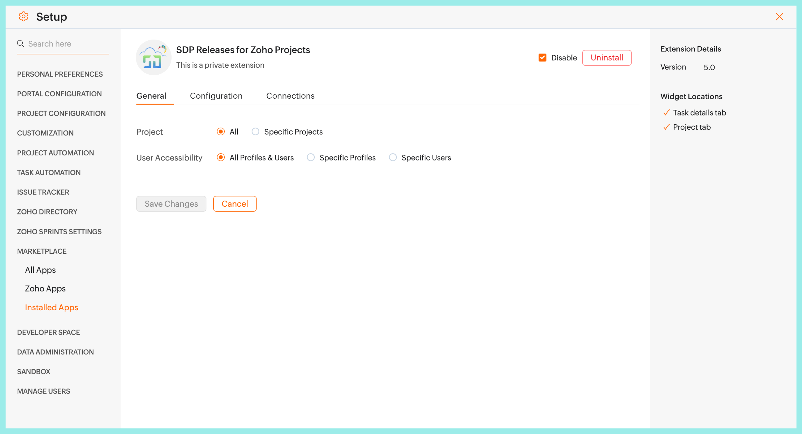
Task: Expand the Project Automation section
Action: (x=55, y=153)
